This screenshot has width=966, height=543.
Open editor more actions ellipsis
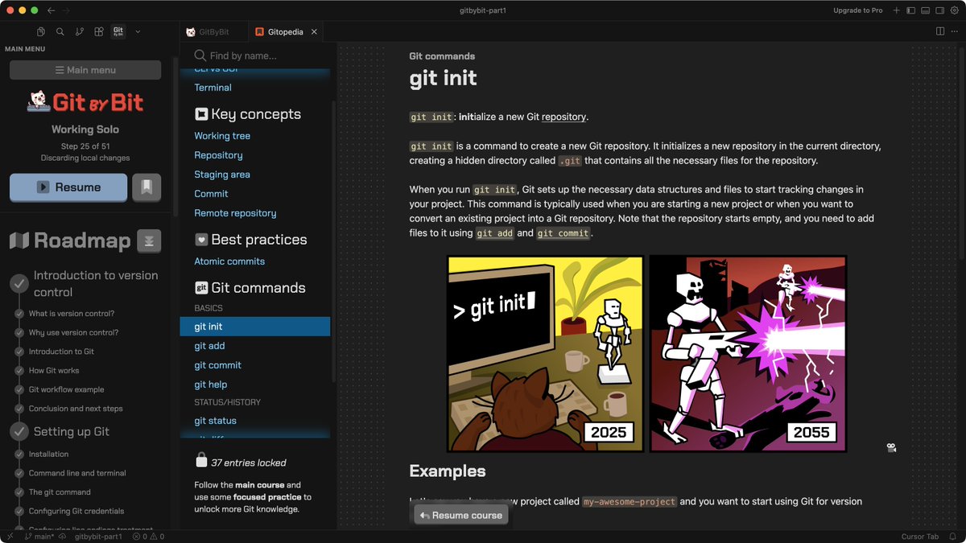coord(955,31)
